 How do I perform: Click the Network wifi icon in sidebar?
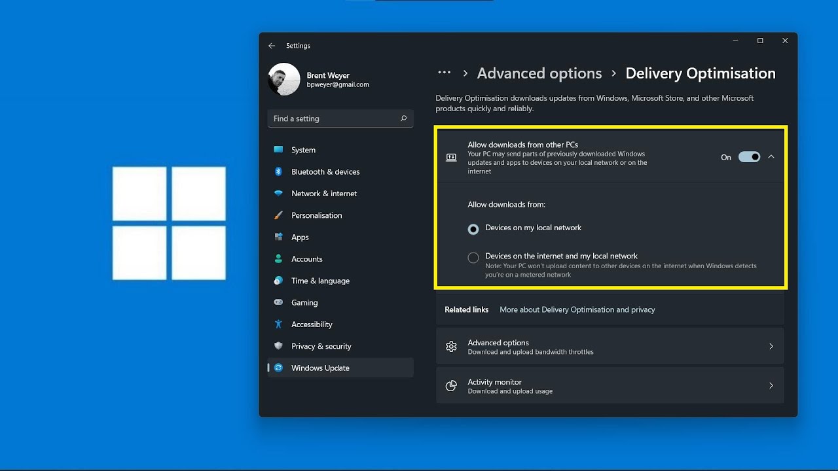pos(278,194)
